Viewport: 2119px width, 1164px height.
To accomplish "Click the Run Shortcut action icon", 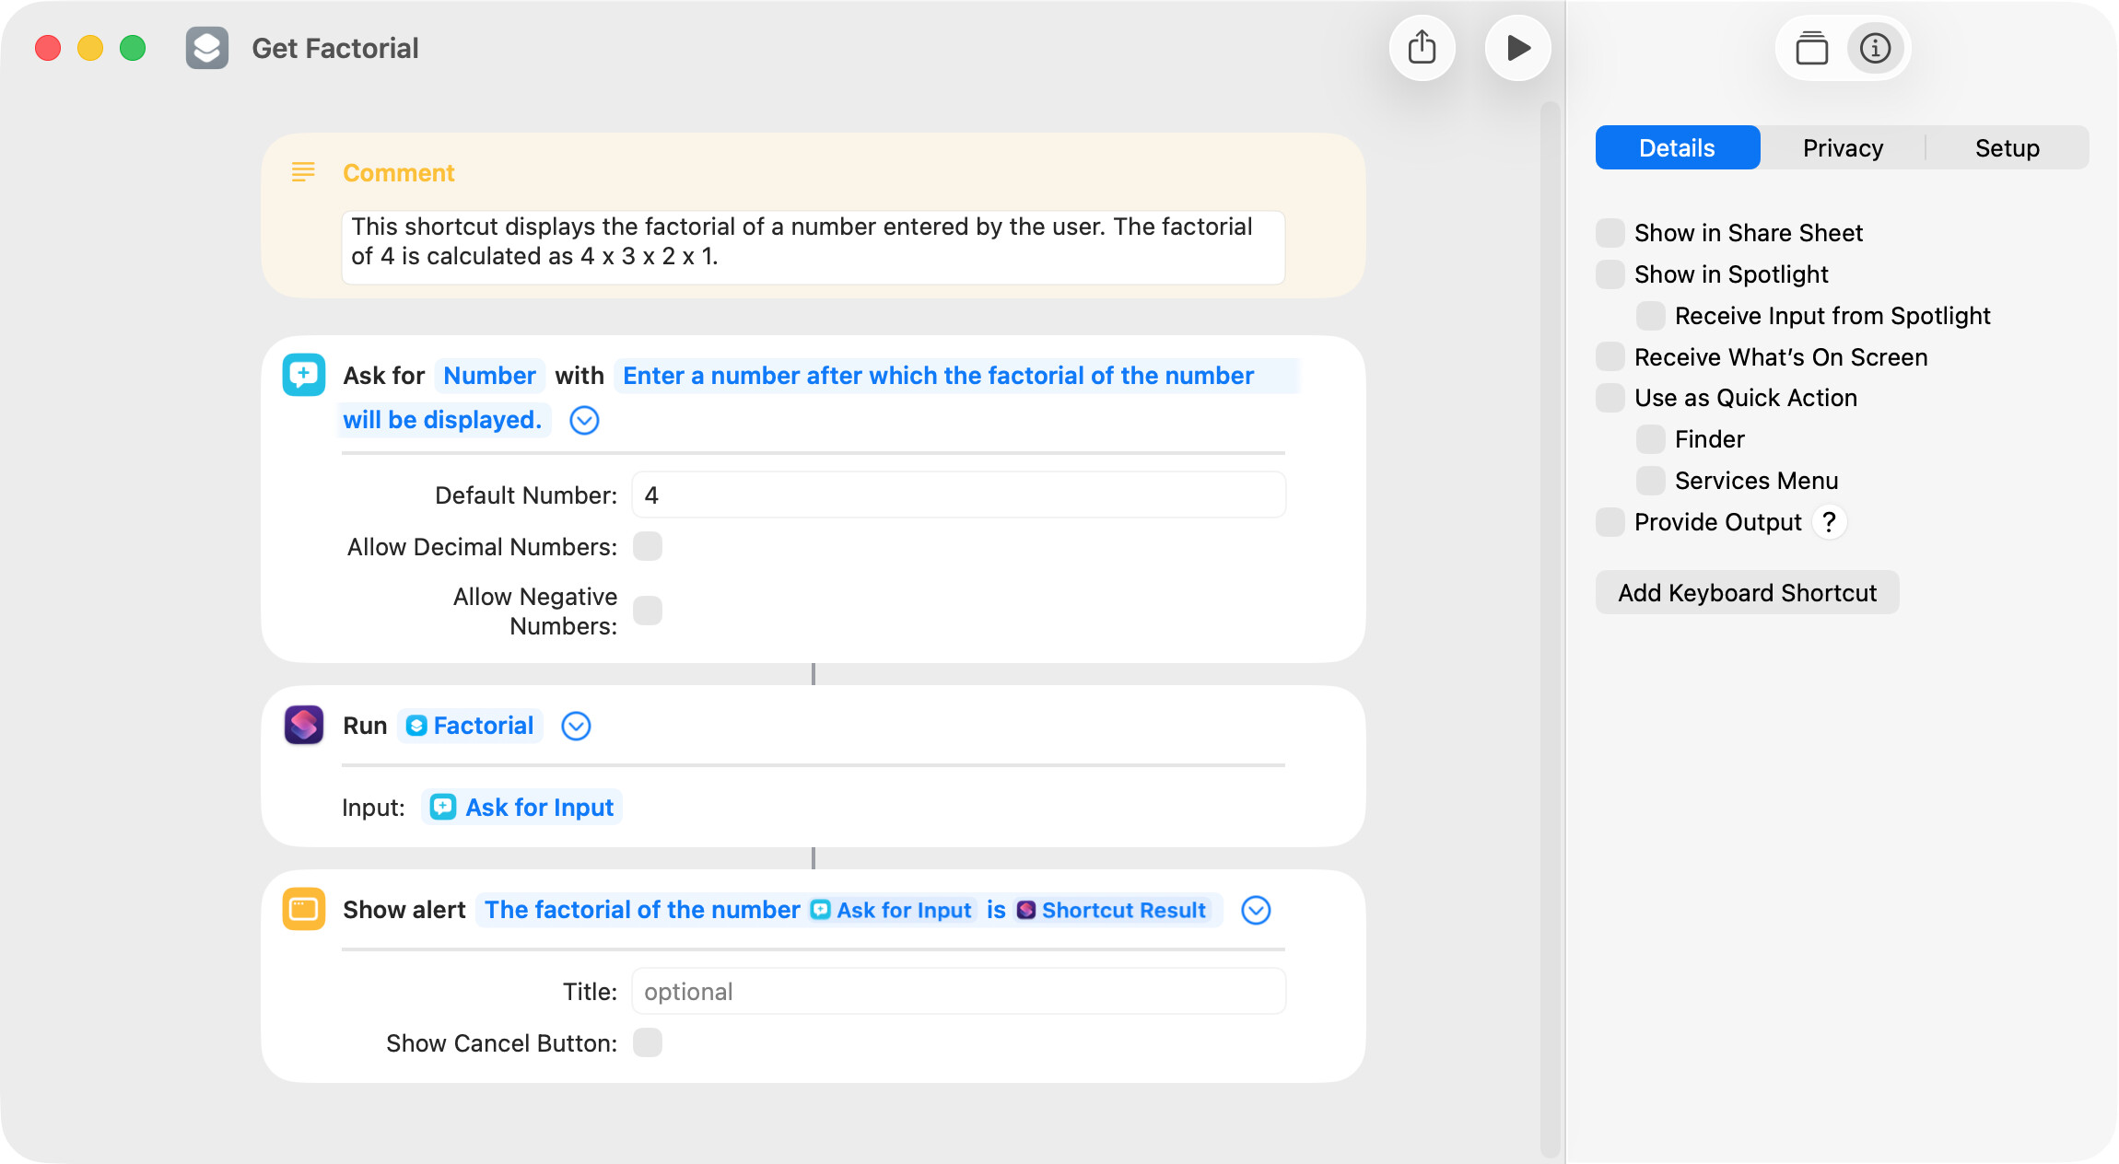I will (x=304, y=726).
